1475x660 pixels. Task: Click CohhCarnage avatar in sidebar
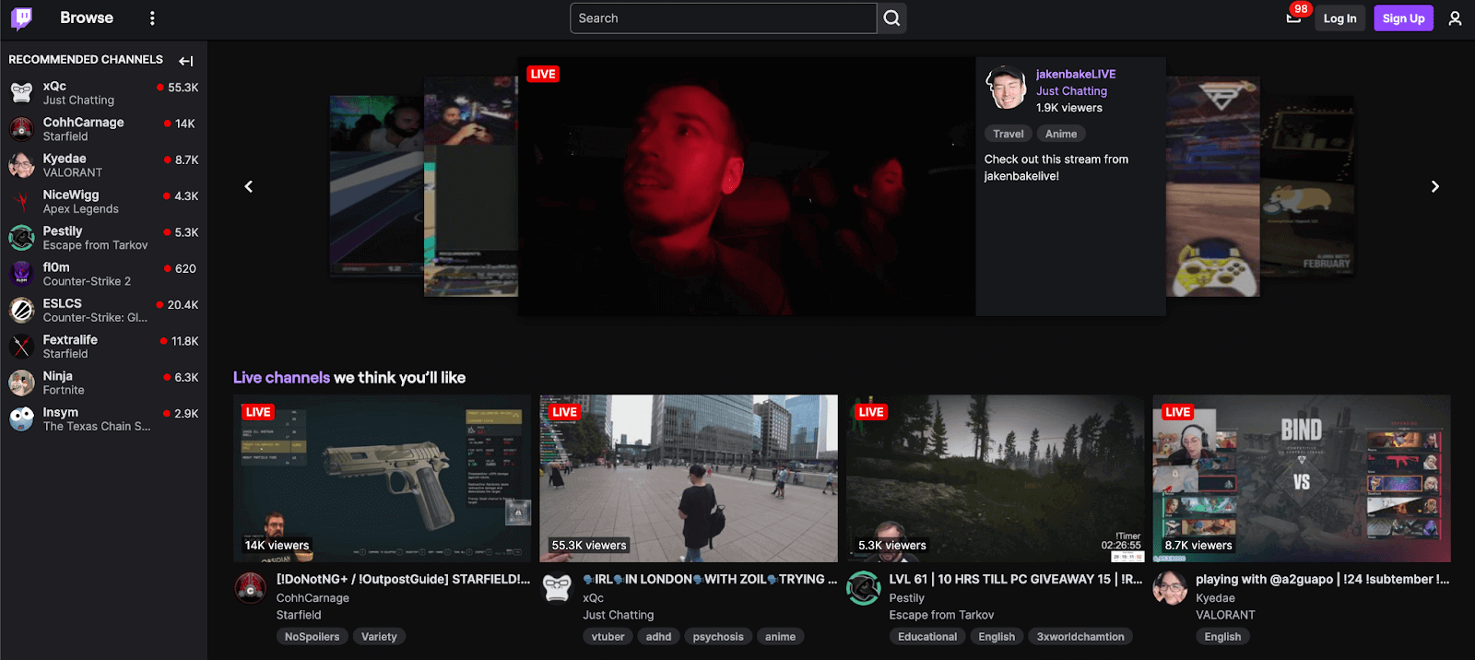pyautogui.click(x=22, y=129)
